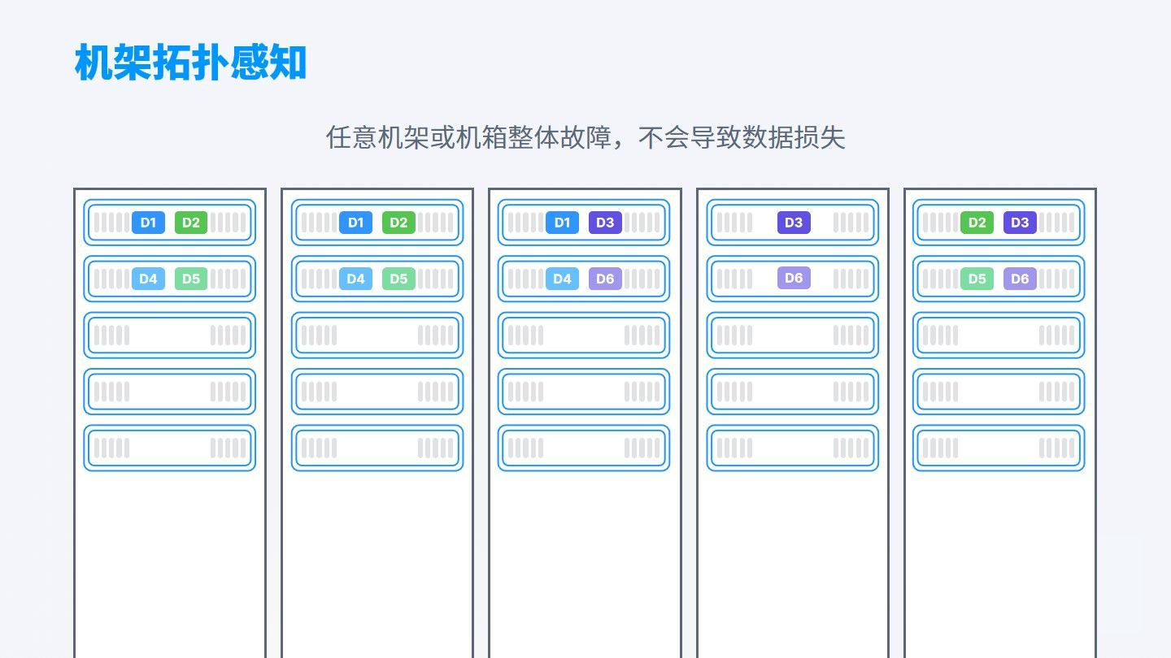Select the purple D3 block in the third rack
The width and height of the screenshot is (1171, 658).
[605, 223]
